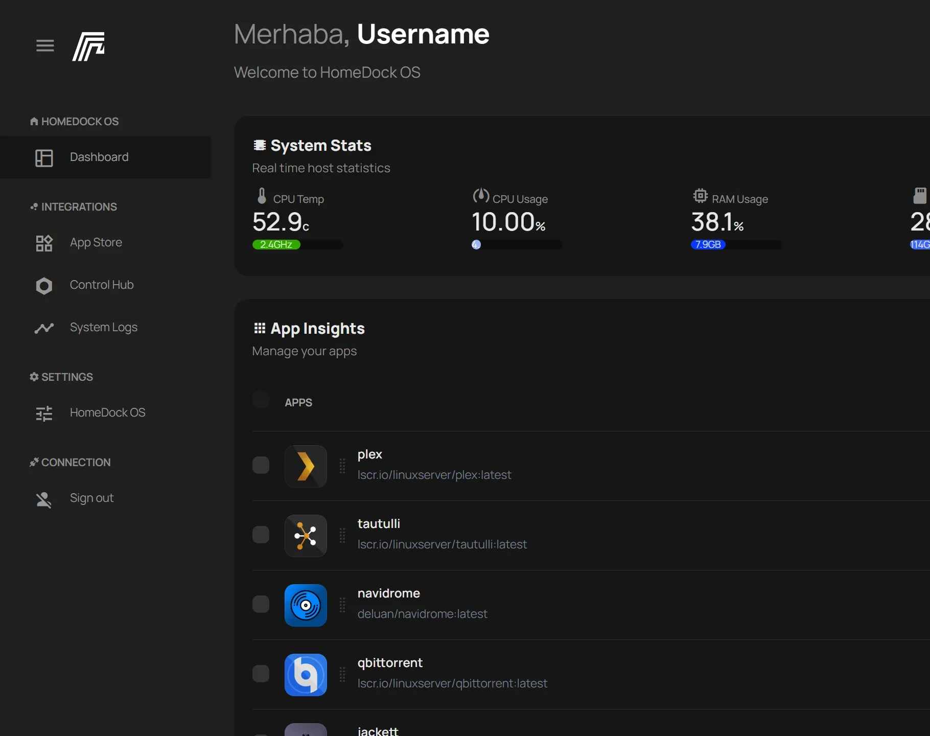The image size is (930, 736).
Task: Open the Integrations section header
Action: click(x=73, y=206)
